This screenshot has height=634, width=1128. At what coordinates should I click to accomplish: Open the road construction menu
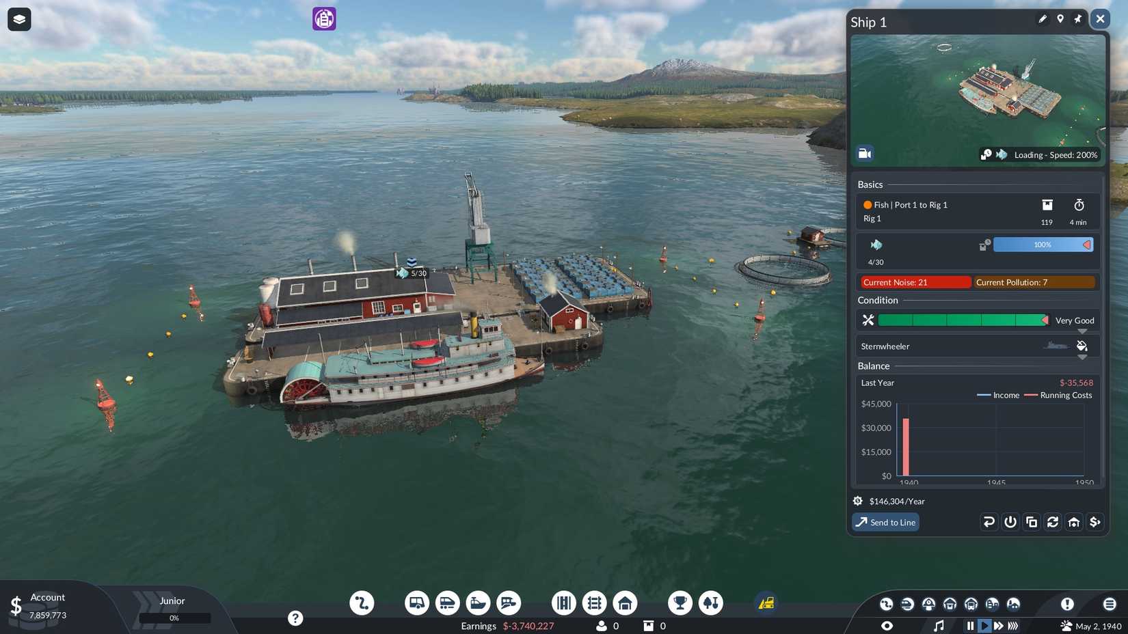(564, 603)
